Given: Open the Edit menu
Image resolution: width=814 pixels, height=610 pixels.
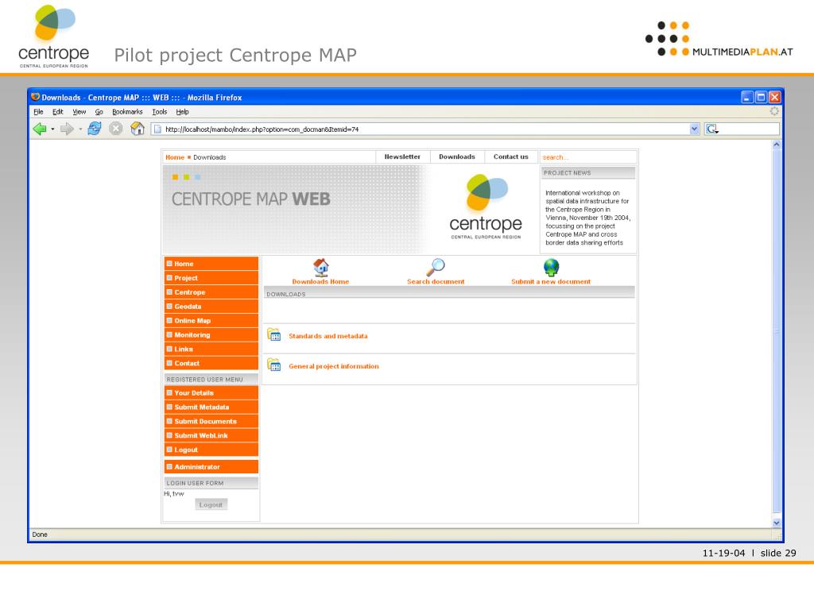Looking at the screenshot, I should pyautogui.click(x=57, y=111).
